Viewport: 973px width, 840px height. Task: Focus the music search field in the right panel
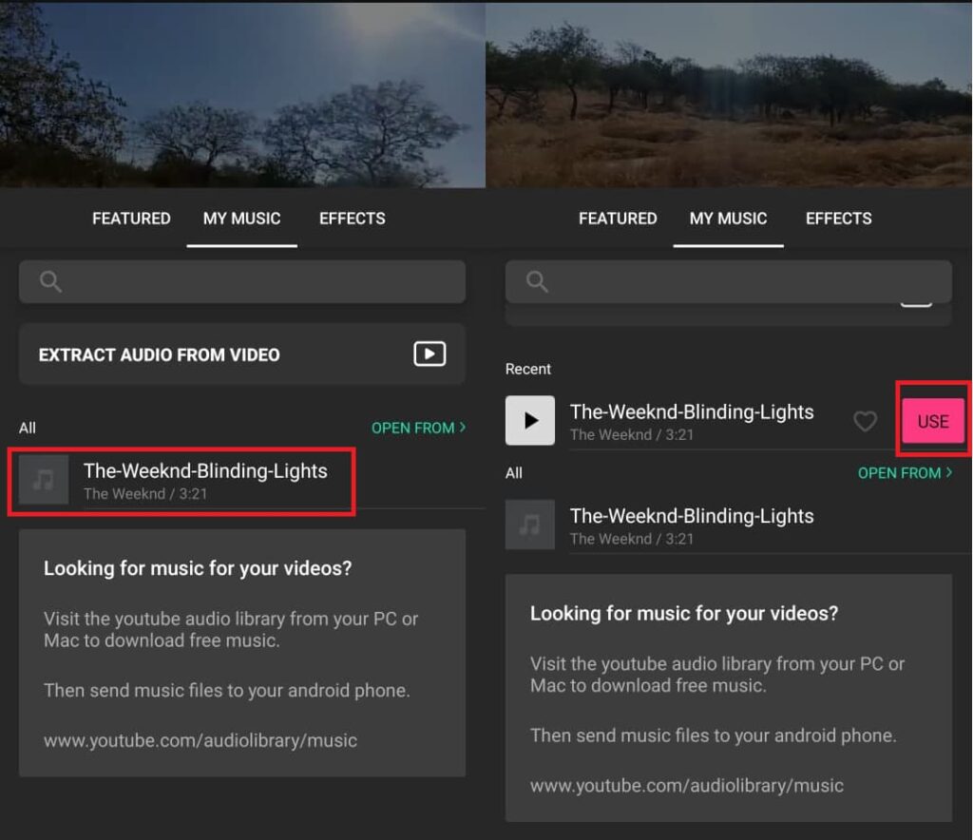[x=741, y=281]
